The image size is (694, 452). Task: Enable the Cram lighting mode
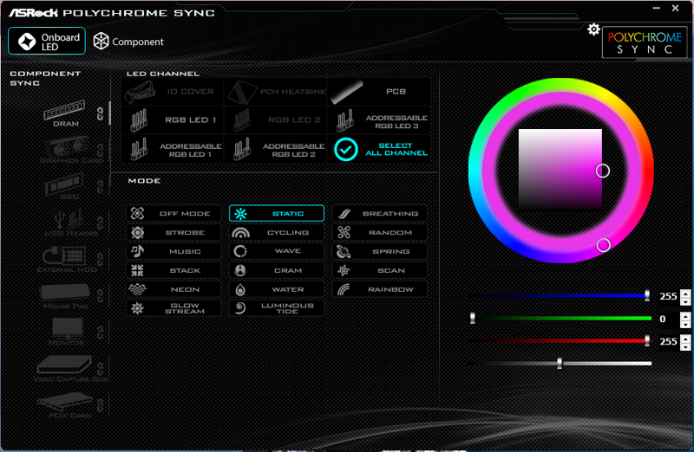point(277,270)
